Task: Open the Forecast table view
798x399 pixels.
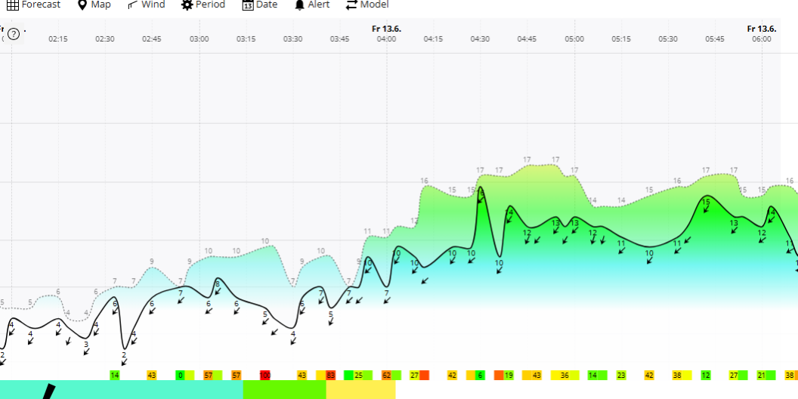Action: pos(33,5)
